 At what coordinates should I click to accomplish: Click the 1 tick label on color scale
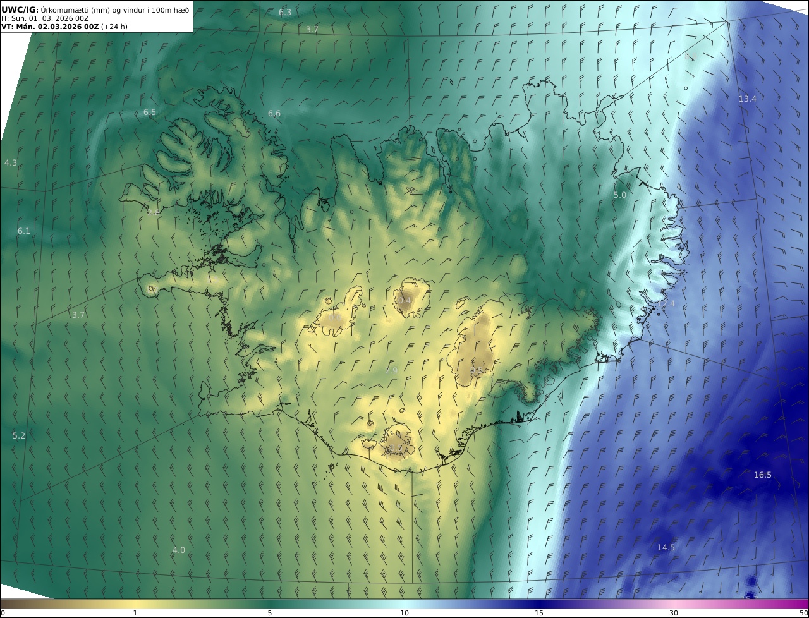click(x=135, y=613)
